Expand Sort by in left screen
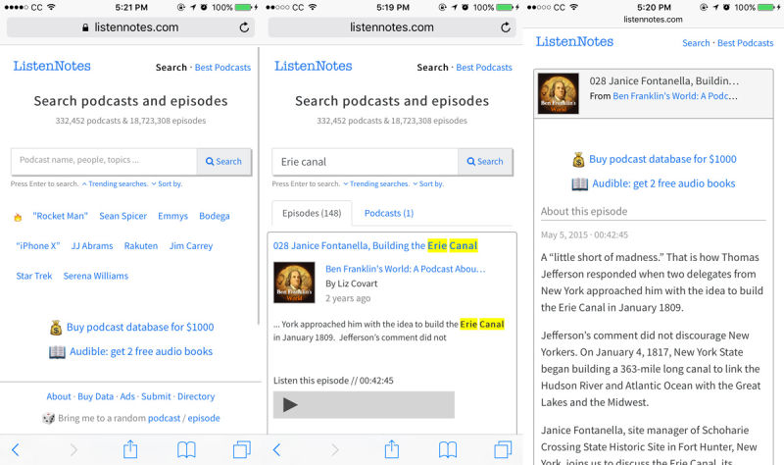 (x=167, y=183)
